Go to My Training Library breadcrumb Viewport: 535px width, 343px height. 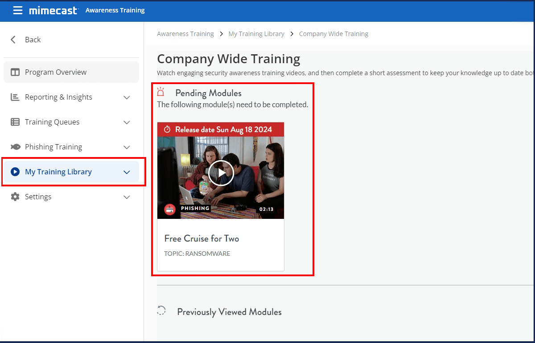(x=256, y=34)
